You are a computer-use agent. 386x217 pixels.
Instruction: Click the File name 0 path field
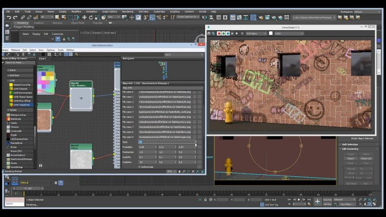tap(165, 92)
